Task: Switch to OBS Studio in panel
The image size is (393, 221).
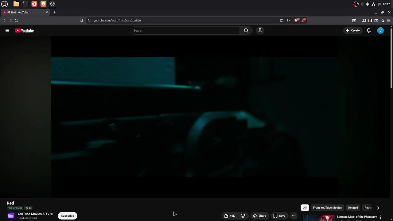Action: [53, 4]
